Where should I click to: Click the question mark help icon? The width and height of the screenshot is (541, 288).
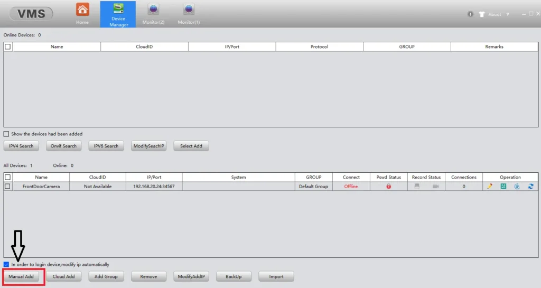[x=508, y=14]
